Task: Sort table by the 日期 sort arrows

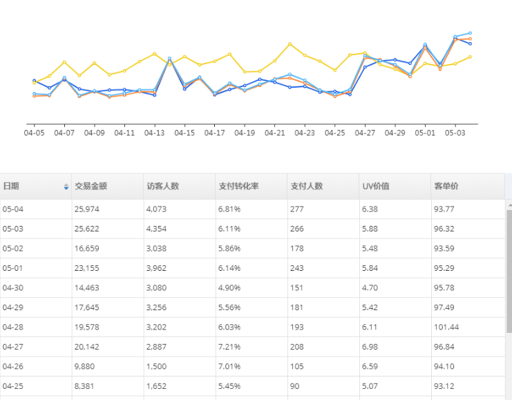Action: [x=66, y=187]
